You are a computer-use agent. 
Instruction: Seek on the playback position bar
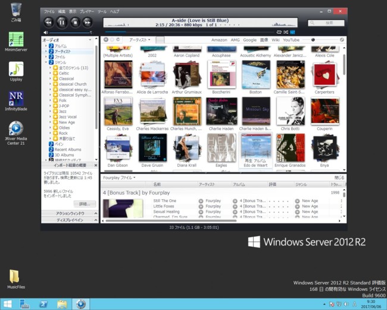(x=189, y=32)
